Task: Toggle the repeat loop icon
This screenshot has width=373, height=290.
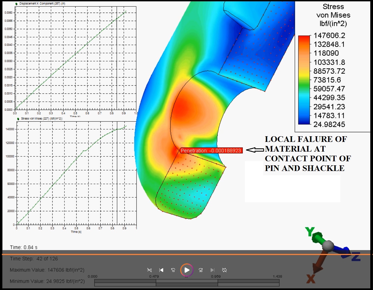Action: pyautogui.click(x=224, y=270)
